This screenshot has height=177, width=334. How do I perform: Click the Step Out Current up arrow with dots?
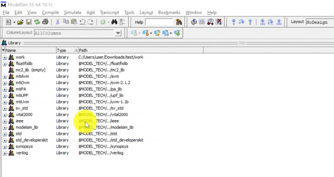pos(279,22)
